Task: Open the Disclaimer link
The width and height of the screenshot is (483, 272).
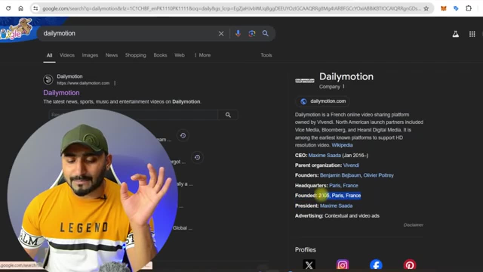Action: coord(413,225)
